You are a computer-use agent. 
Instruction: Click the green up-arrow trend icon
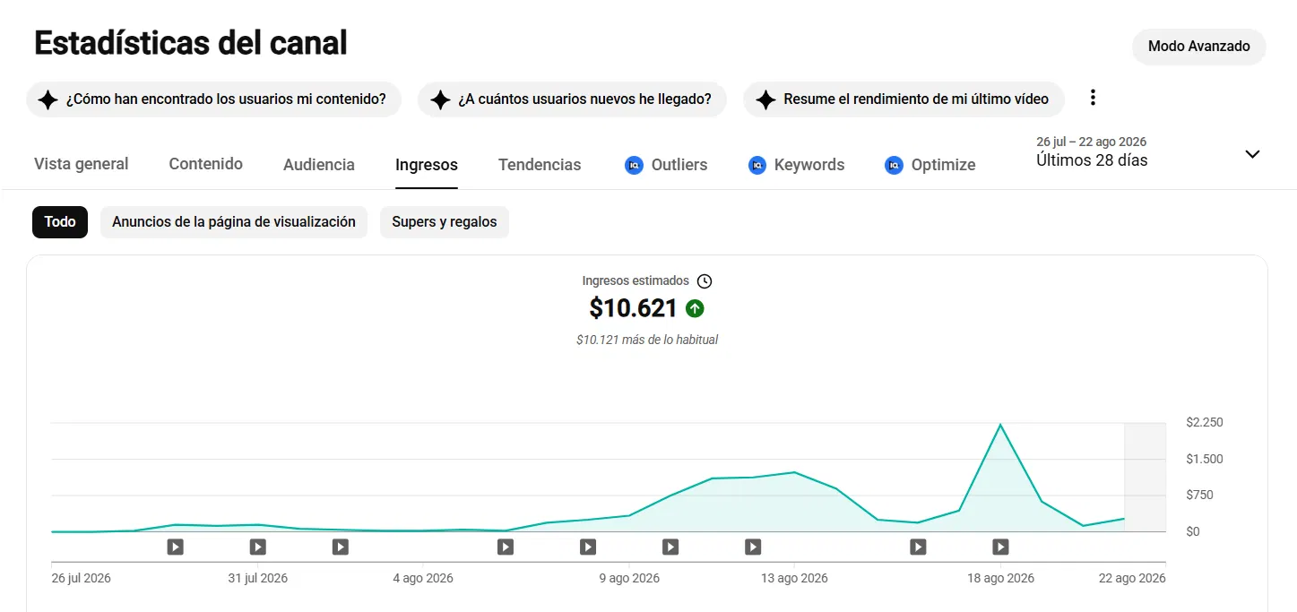coord(695,308)
